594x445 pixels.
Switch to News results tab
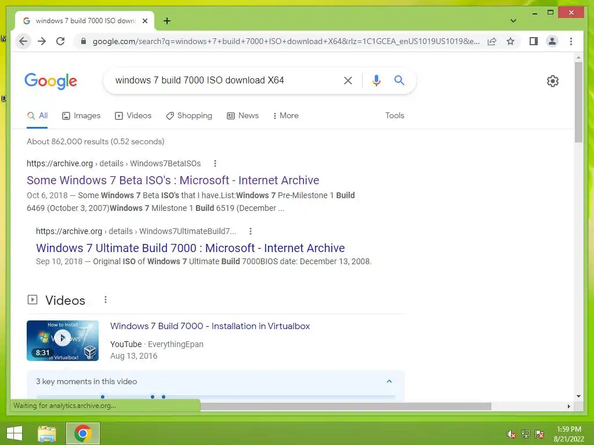click(x=243, y=116)
